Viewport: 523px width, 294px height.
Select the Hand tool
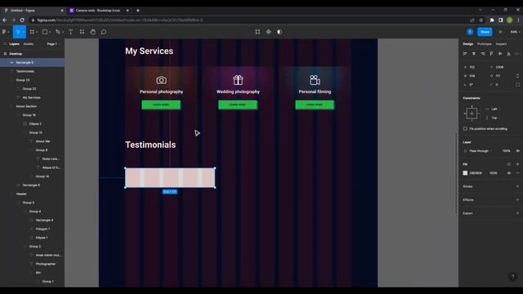(93, 32)
